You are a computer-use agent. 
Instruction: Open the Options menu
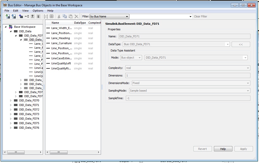[x=38, y=11]
